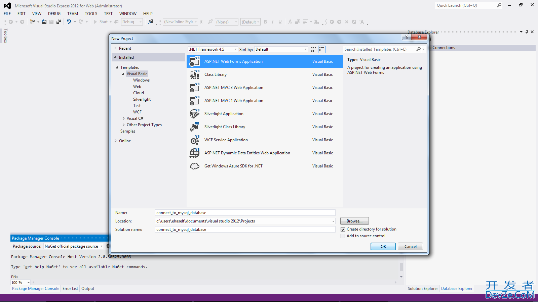Click the project Name input field
This screenshot has height=302, width=538.
[x=245, y=213]
